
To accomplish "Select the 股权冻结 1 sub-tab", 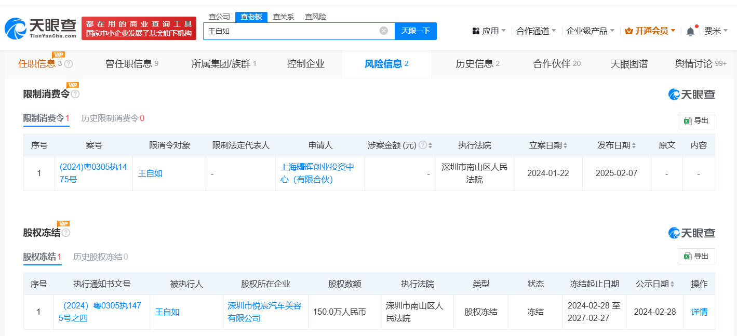I will 42,257.
